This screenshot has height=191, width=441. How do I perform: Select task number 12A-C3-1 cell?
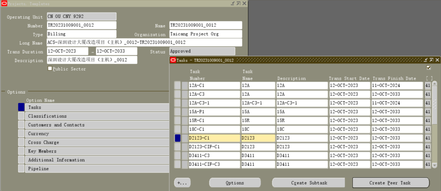(214, 103)
